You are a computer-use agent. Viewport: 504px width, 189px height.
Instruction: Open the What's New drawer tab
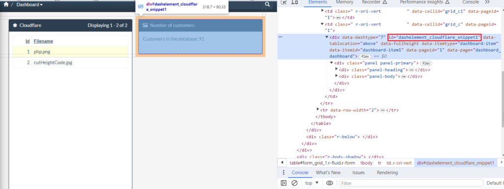[328, 173]
